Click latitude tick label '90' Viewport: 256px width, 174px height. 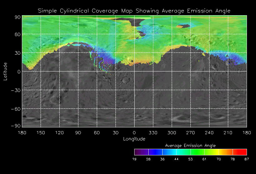click(17, 17)
